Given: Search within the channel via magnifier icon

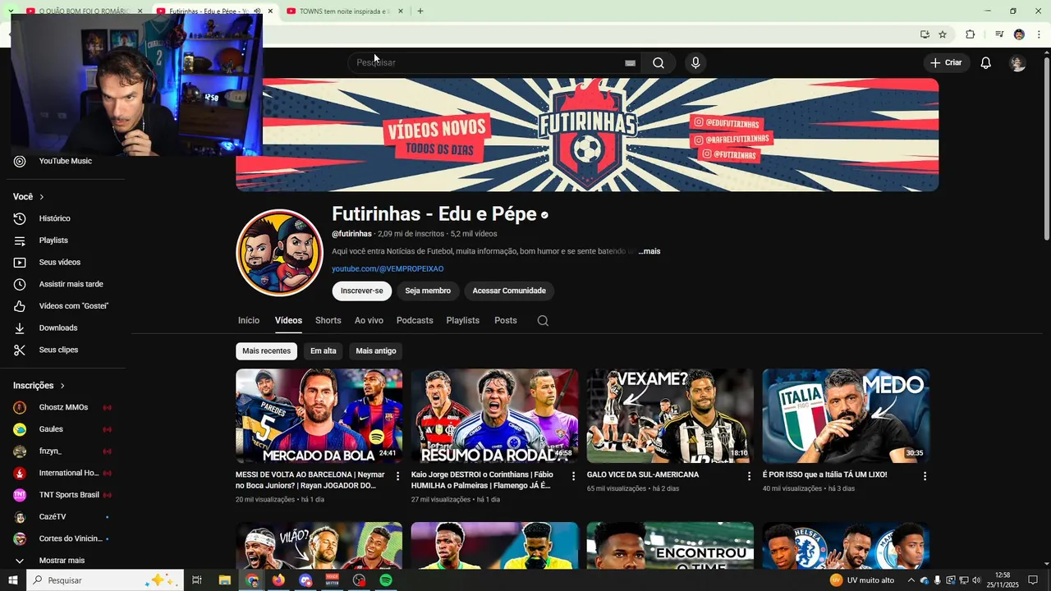Looking at the screenshot, I should point(543,321).
